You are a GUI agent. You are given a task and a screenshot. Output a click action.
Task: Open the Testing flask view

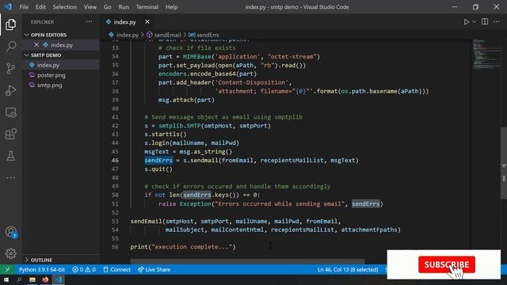(x=10, y=156)
